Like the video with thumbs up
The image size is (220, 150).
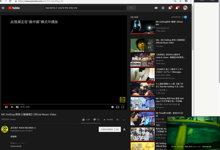click(x=84, y=119)
